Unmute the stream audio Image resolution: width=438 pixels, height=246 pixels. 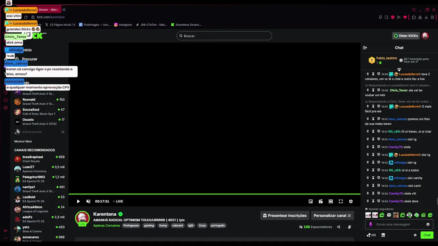[x=88, y=201]
